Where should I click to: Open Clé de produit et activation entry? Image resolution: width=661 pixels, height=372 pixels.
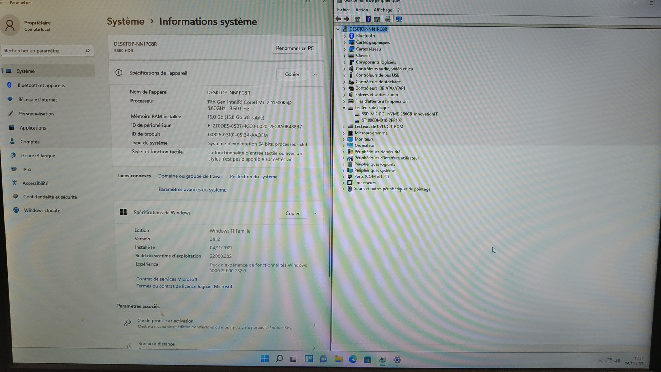pos(219,324)
